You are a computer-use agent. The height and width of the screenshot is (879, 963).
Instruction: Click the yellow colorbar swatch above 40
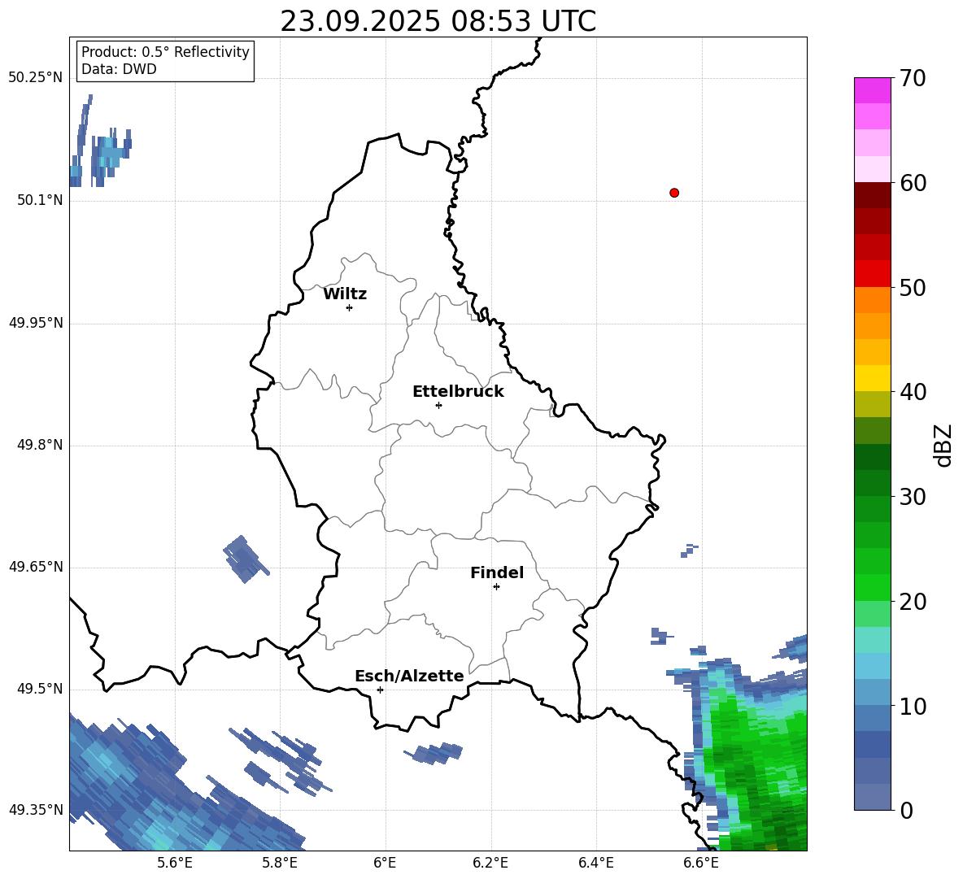point(872,378)
